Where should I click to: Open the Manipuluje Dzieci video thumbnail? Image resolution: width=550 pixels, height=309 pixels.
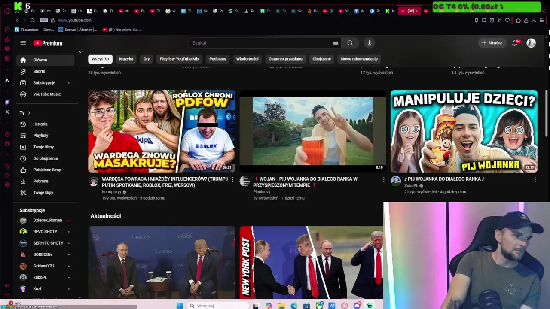pos(464,131)
